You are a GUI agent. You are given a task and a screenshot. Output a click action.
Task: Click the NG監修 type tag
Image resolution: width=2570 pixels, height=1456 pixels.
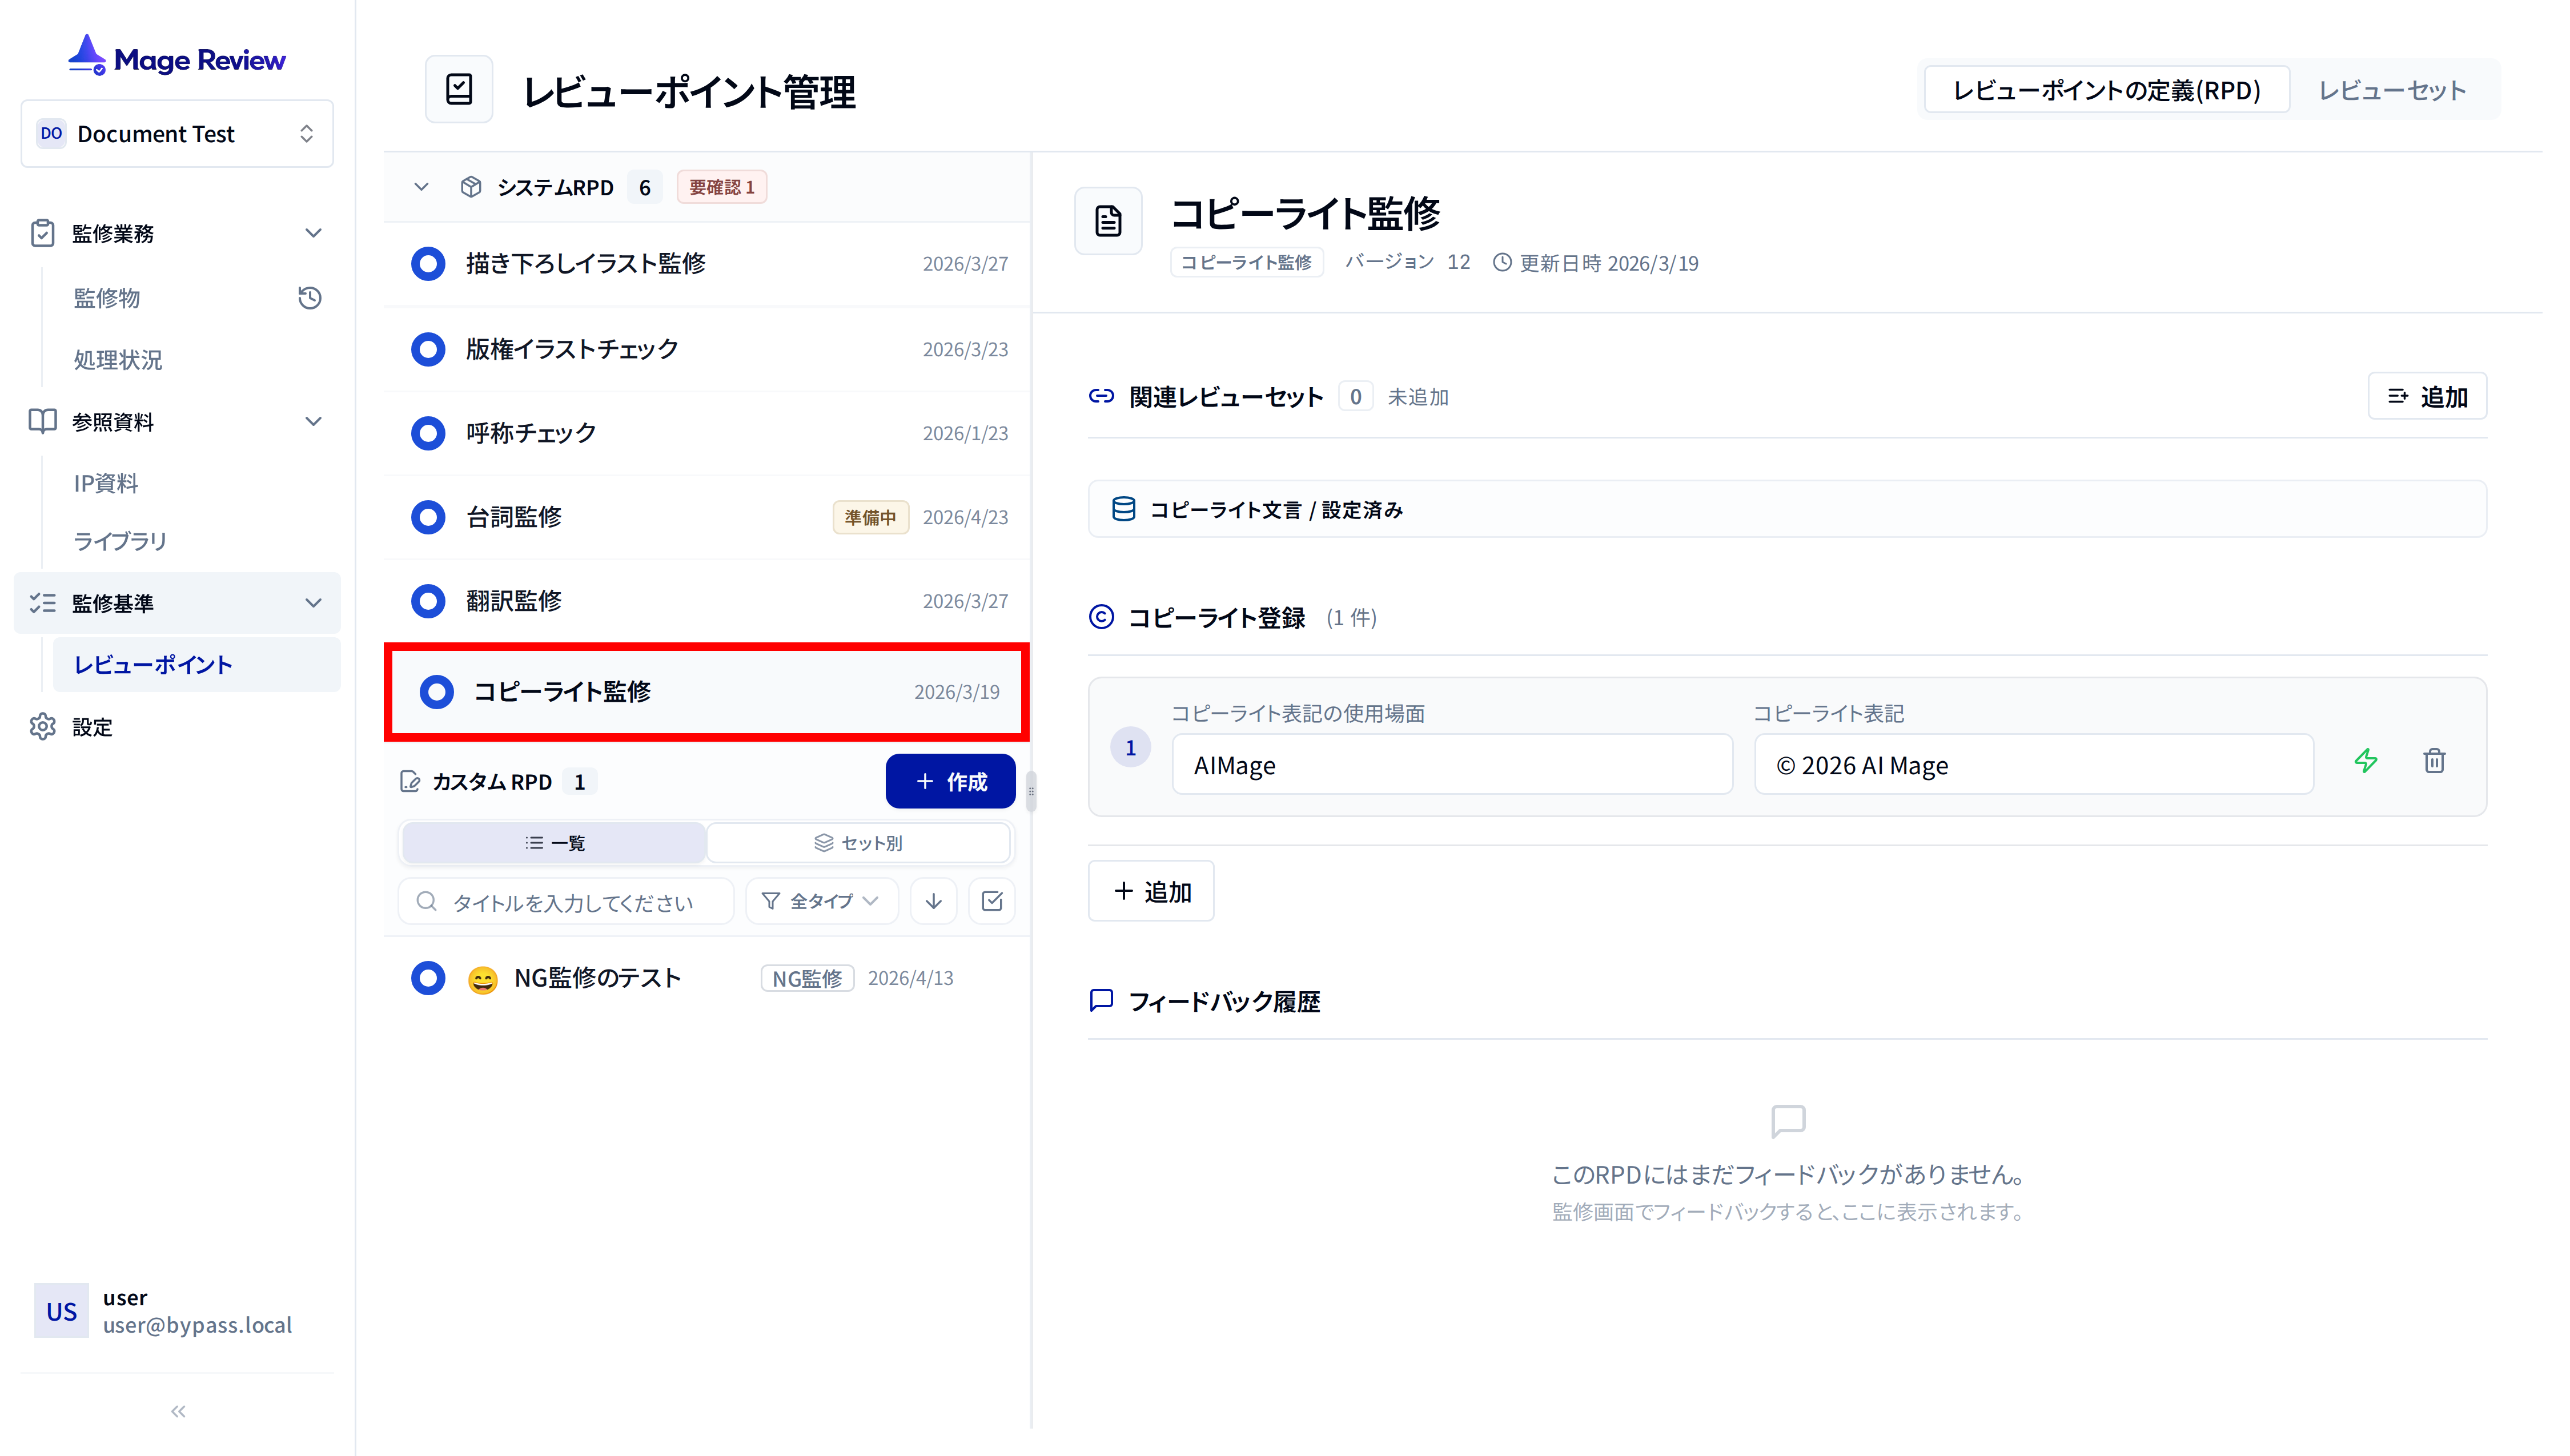pos(807,978)
